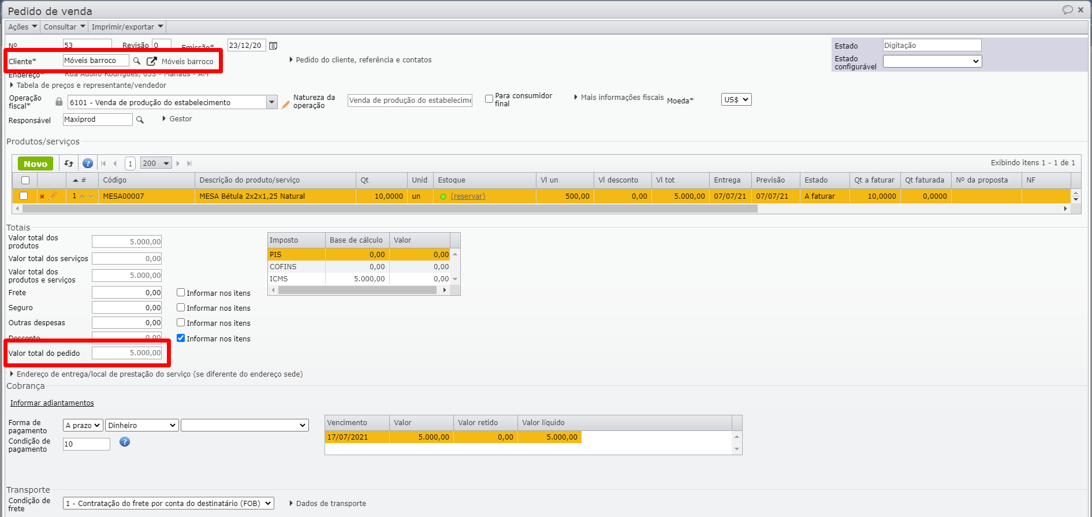Viewport: 1092px width, 517px height.
Task: Go to the previous page of items
Action: click(115, 163)
